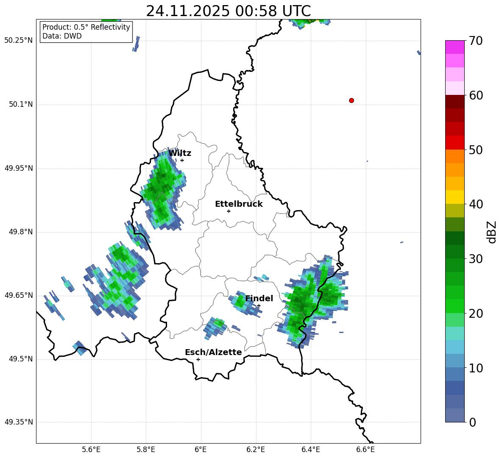Click the 6.2°E longitude label
This screenshot has width=502, height=458.
pos(256,450)
